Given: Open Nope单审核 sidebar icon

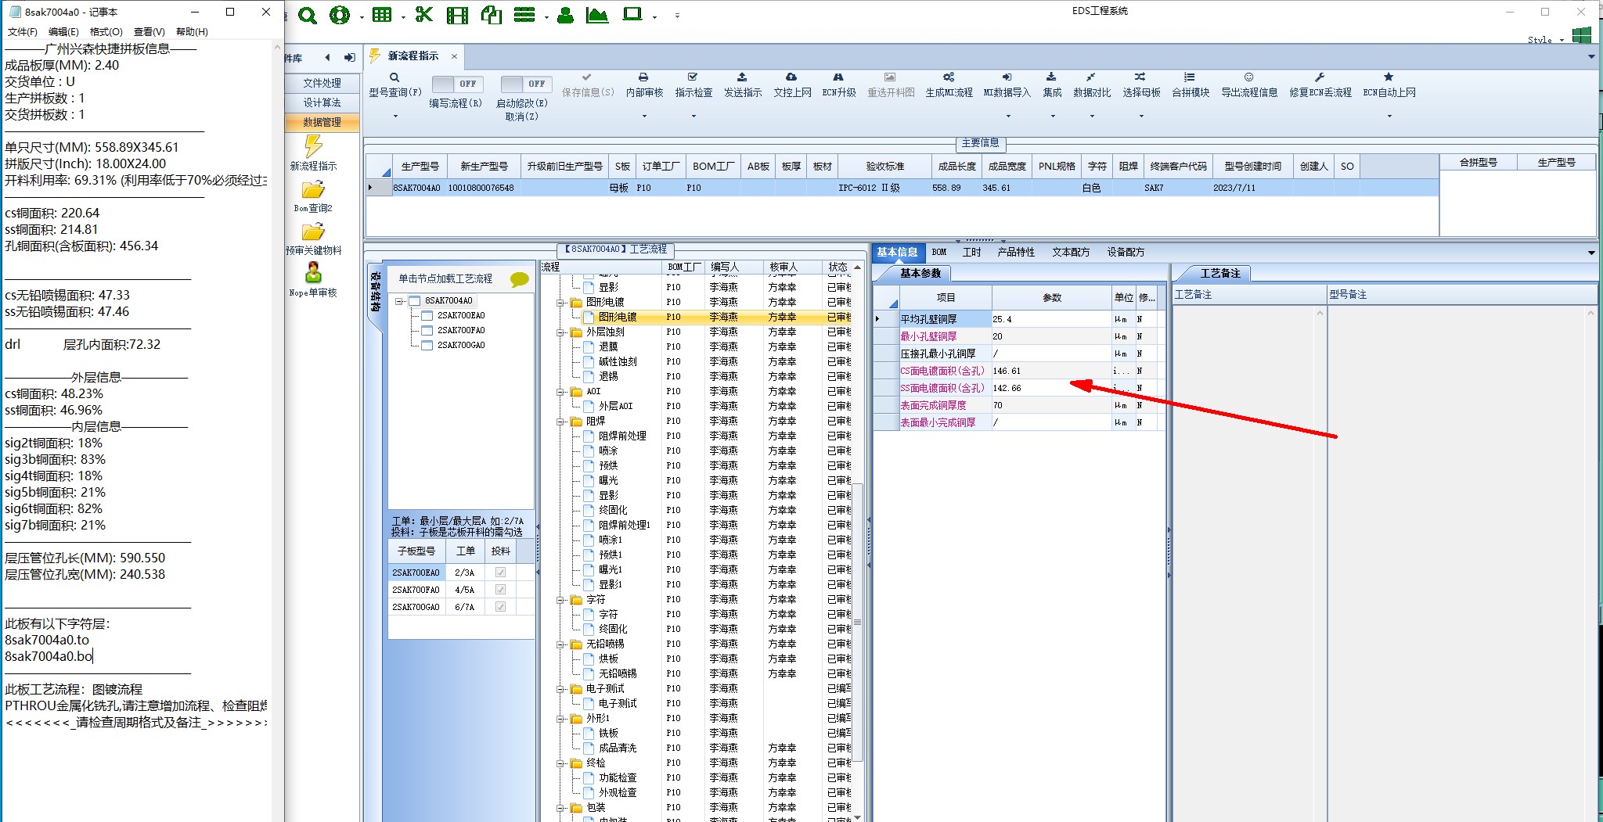Looking at the screenshot, I should tap(313, 280).
